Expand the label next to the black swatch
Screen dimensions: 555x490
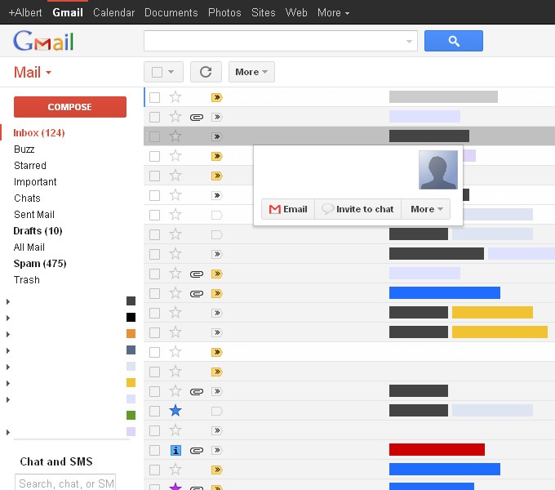[8, 318]
